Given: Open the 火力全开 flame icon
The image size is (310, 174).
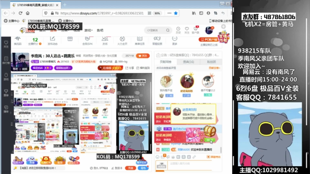Looking at the screenshot, I should click(x=122, y=40).
